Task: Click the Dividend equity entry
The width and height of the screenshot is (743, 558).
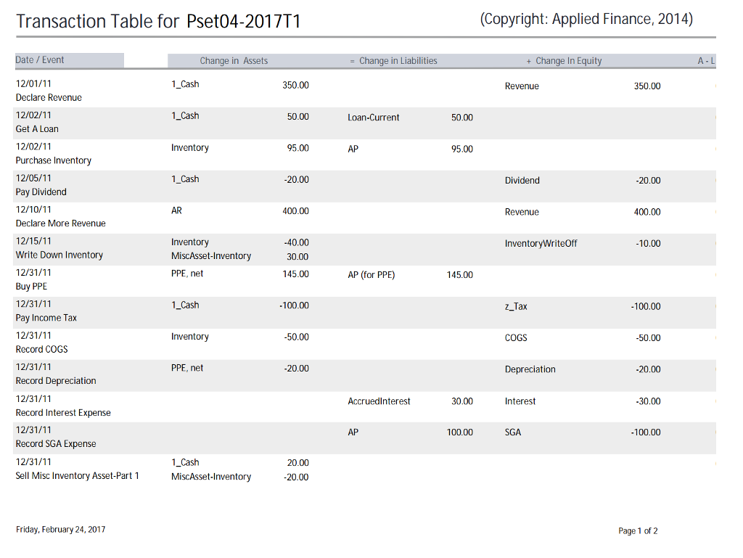Action: point(522,181)
